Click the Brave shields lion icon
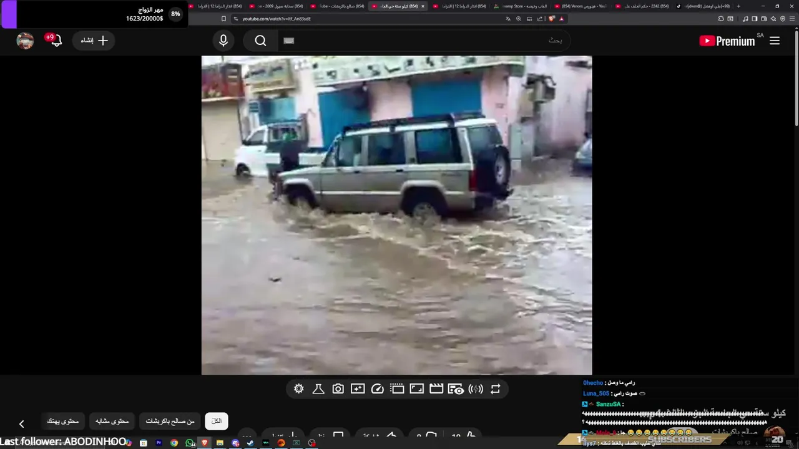 tap(551, 19)
